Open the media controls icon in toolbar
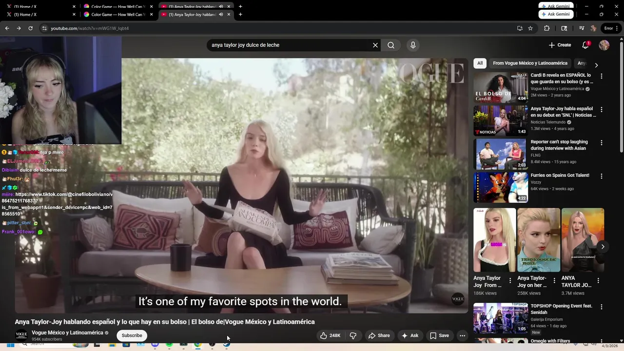 582,28
